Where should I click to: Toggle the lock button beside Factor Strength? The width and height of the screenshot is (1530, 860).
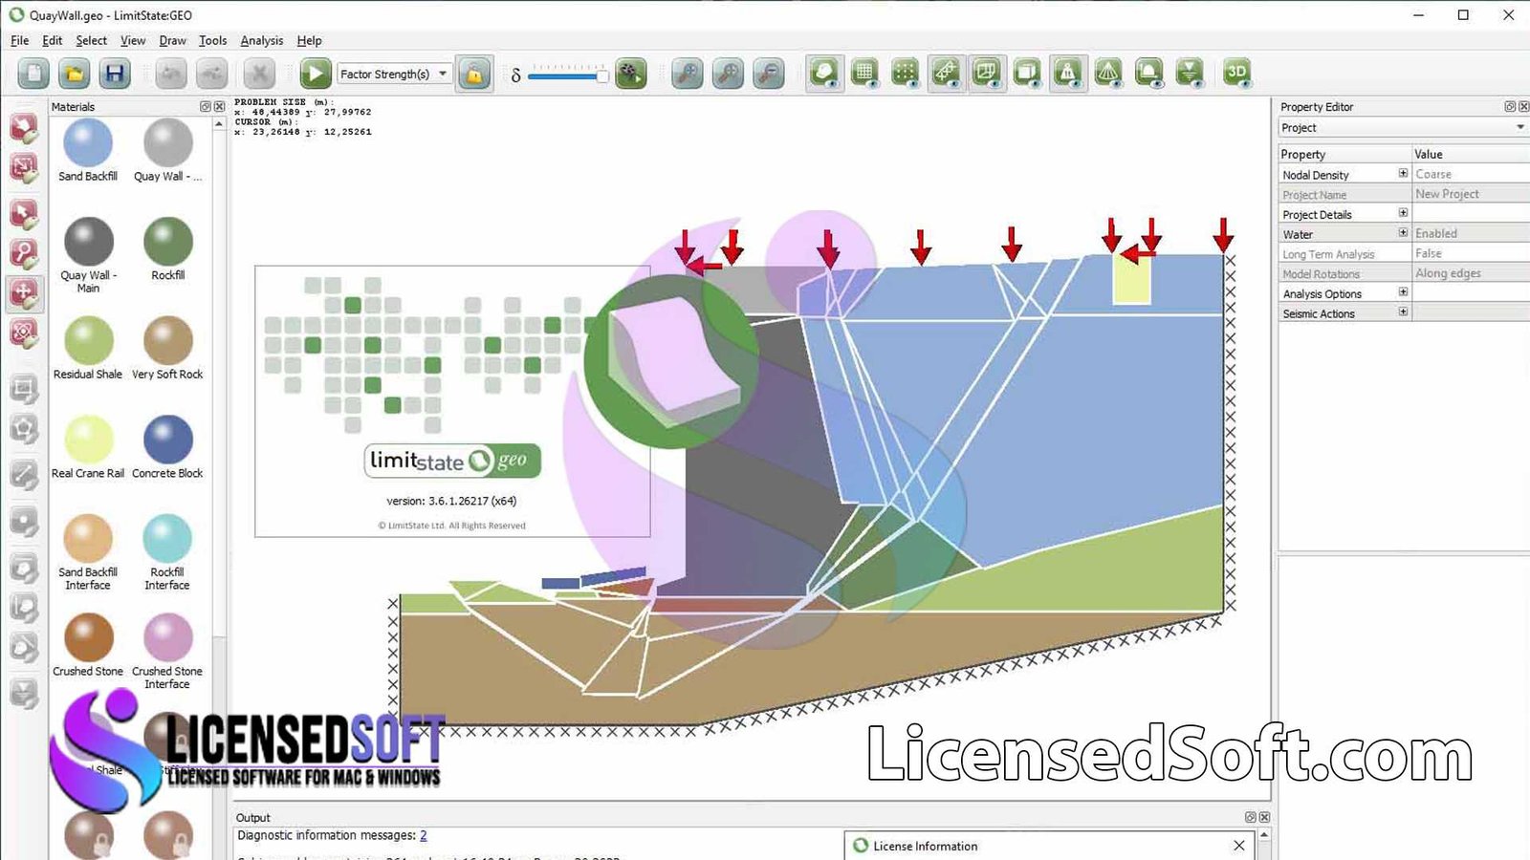point(474,74)
